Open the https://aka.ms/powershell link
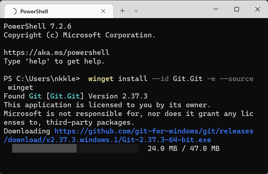The width and height of the screenshot is (268, 174). coord(56,53)
